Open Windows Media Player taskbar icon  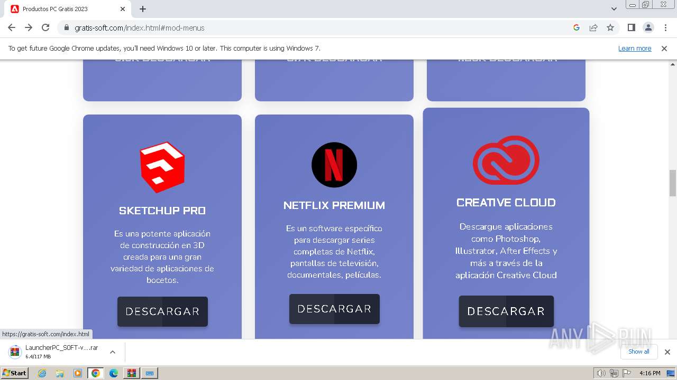(x=78, y=373)
